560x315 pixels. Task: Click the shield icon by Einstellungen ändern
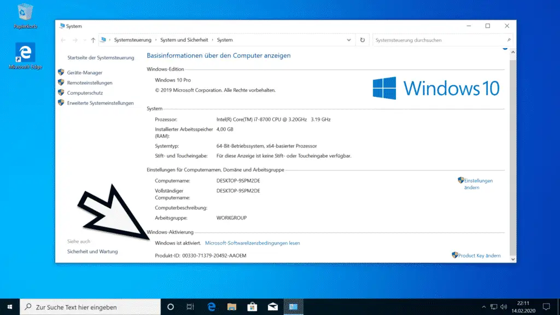pos(460,180)
